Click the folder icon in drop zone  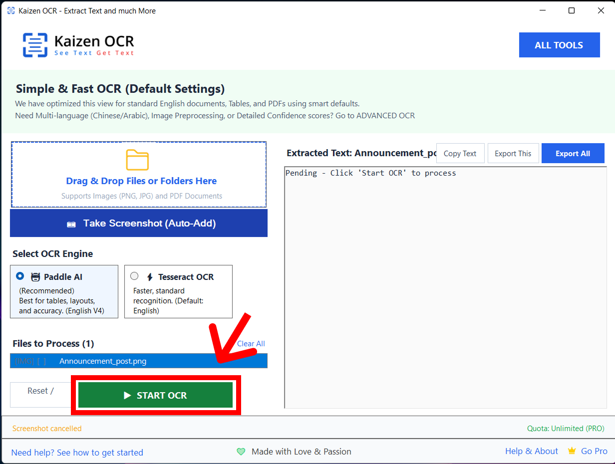click(x=137, y=160)
